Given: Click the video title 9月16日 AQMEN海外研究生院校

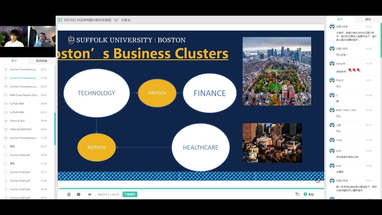Looking at the screenshot, I should click(97, 20).
